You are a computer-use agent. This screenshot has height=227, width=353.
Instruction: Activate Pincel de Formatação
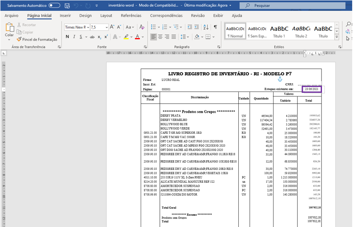(x=37, y=39)
